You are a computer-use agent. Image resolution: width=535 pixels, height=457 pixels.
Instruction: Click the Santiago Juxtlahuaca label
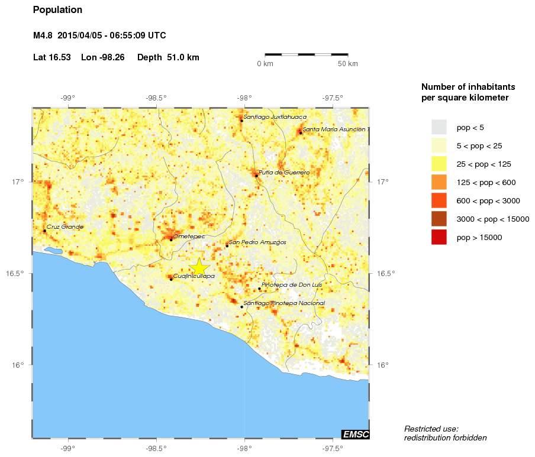click(x=275, y=117)
